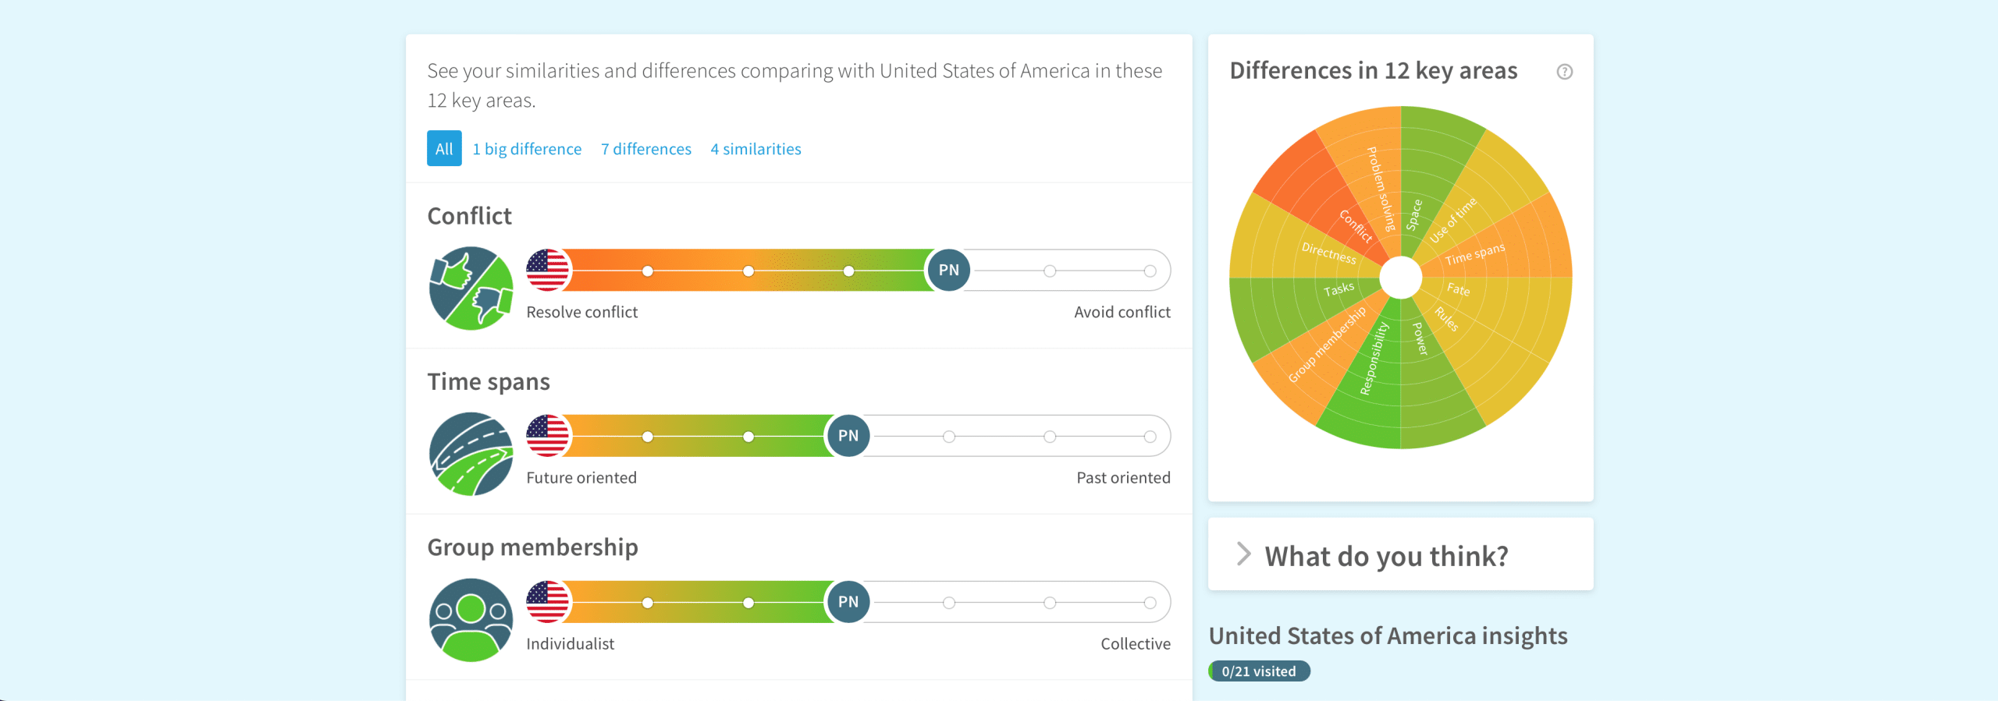Select the Avoid conflict end point on the scale

[x=1150, y=271]
